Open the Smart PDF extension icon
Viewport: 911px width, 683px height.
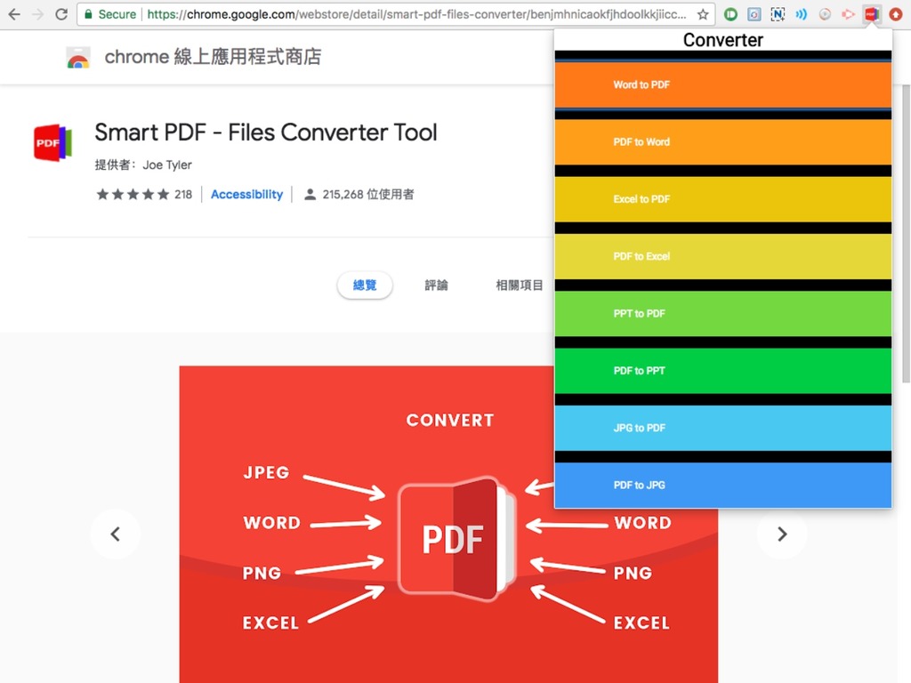(x=871, y=13)
